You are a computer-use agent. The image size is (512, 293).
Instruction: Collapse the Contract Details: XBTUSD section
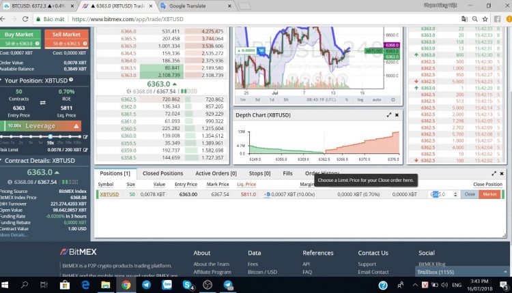[1, 160]
